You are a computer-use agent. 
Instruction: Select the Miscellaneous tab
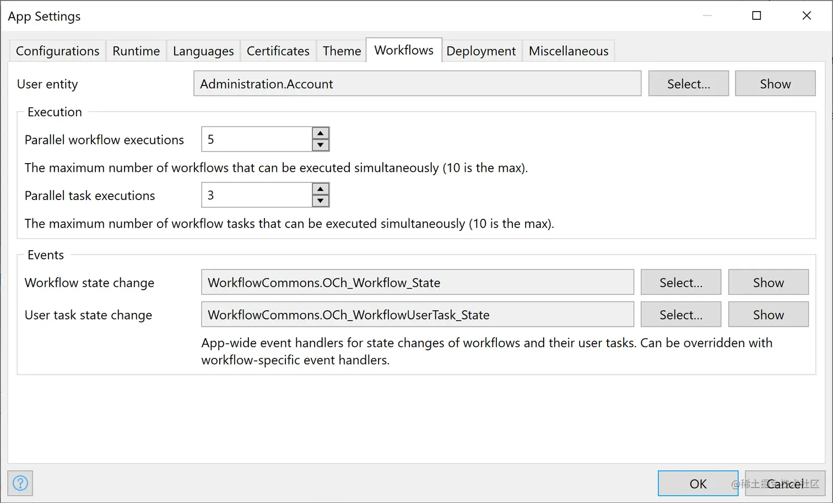569,51
